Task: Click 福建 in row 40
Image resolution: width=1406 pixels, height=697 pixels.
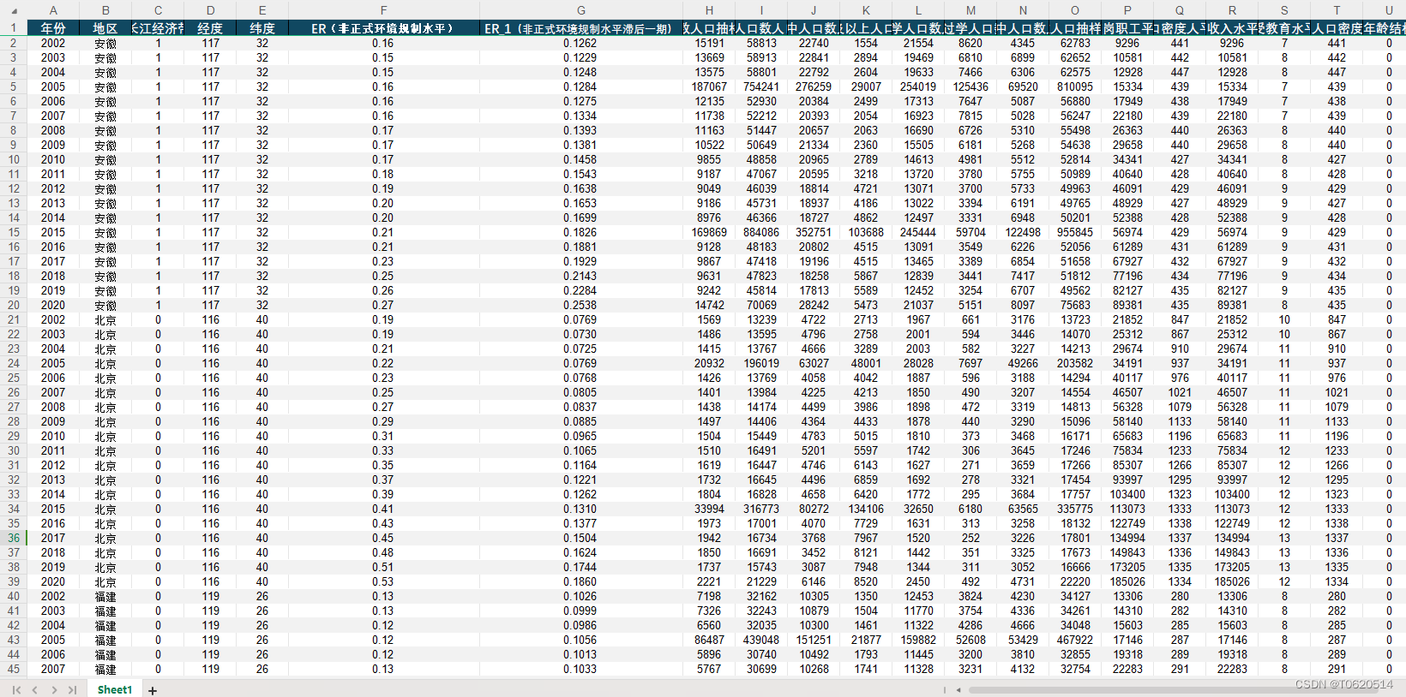Action: coord(105,596)
